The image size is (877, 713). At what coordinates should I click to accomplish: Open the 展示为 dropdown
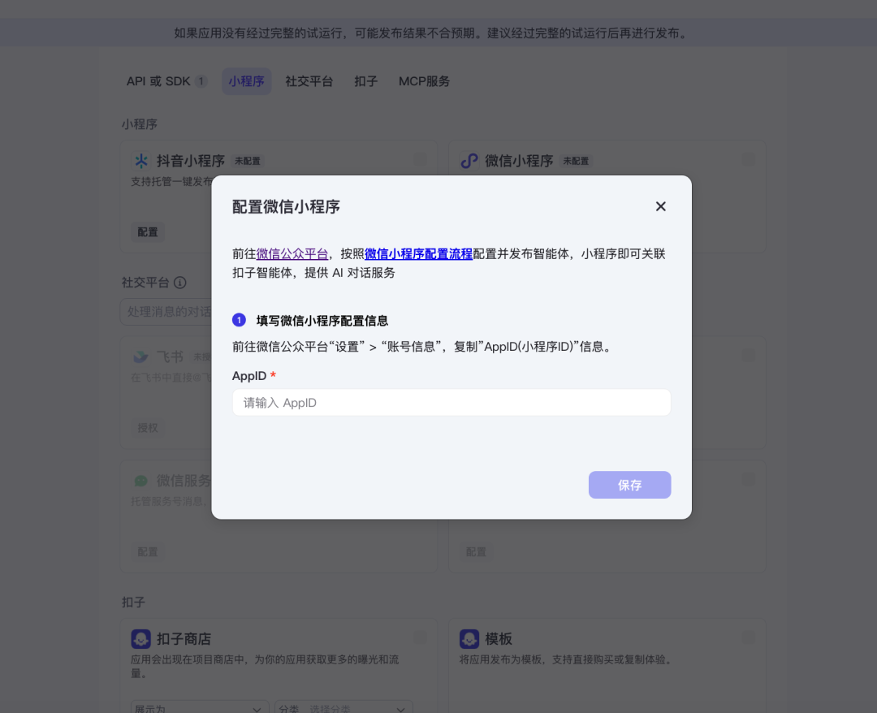pyautogui.click(x=200, y=707)
